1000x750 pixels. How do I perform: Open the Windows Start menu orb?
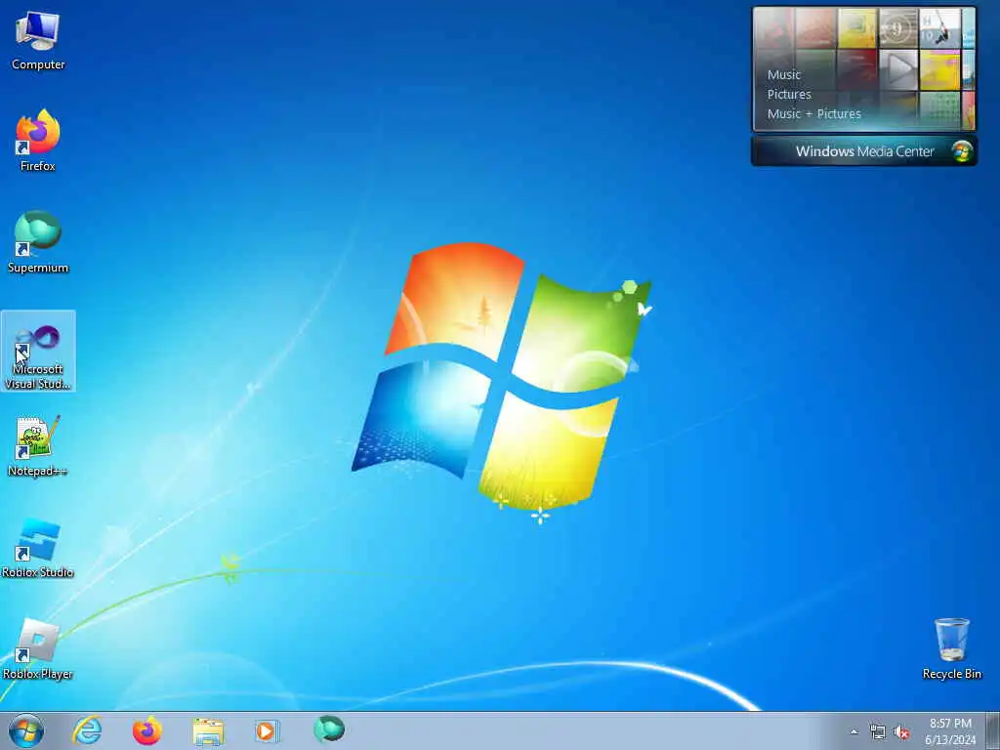coord(26,730)
